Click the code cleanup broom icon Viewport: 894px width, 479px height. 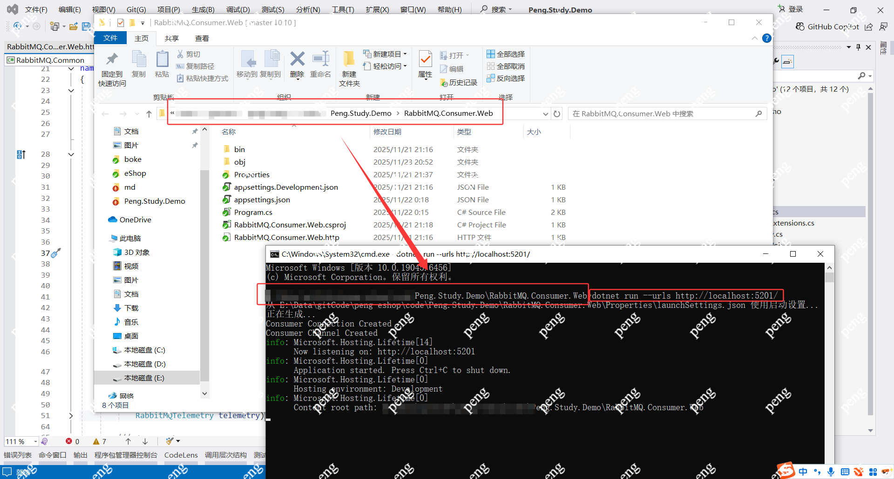point(169,441)
